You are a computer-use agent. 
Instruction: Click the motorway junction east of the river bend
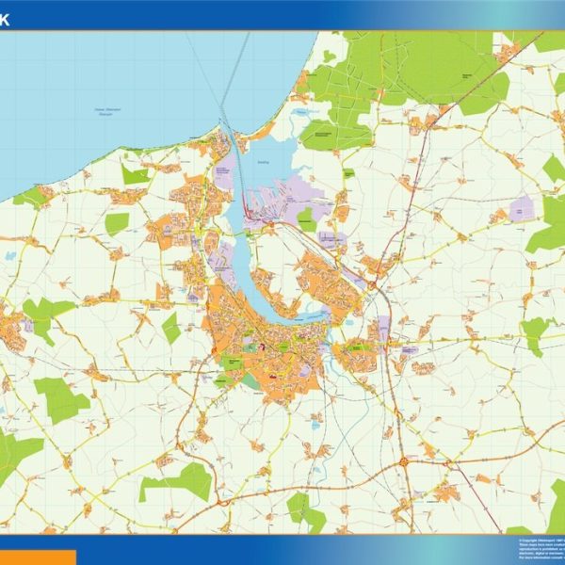coord(372,287)
